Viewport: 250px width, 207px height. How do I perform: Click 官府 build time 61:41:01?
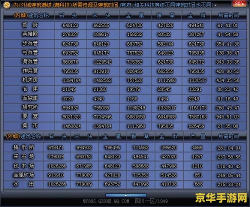pyautogui.click(x=228, y=25)
